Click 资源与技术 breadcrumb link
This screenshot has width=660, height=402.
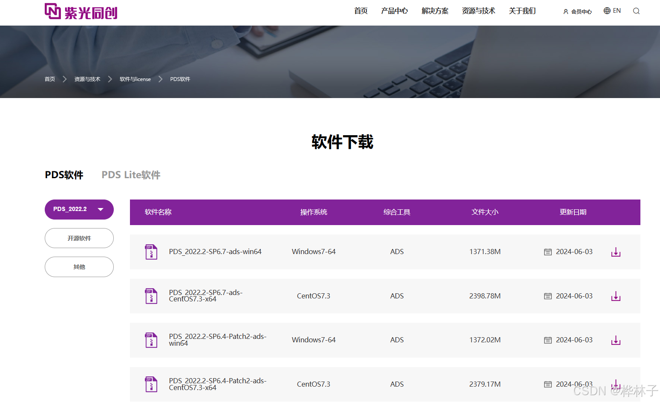[87, 79]
